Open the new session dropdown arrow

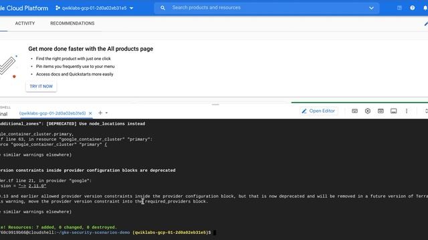click(x=106, y=113)
